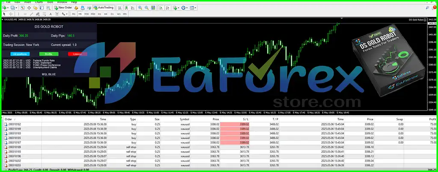Toggle chart auto scroll
Image resolution: width=438 pixels, height=172 pixels.
click(x=161, y=8)
